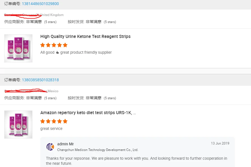Click the Amazon repertory keto strips thumbnail
The image size is (251, 167).
[18, 125]
